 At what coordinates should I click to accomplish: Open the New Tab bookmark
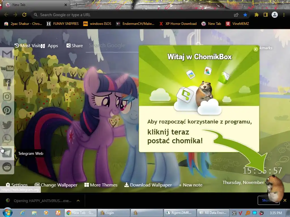pyautogui.click(x=211, y=24)
